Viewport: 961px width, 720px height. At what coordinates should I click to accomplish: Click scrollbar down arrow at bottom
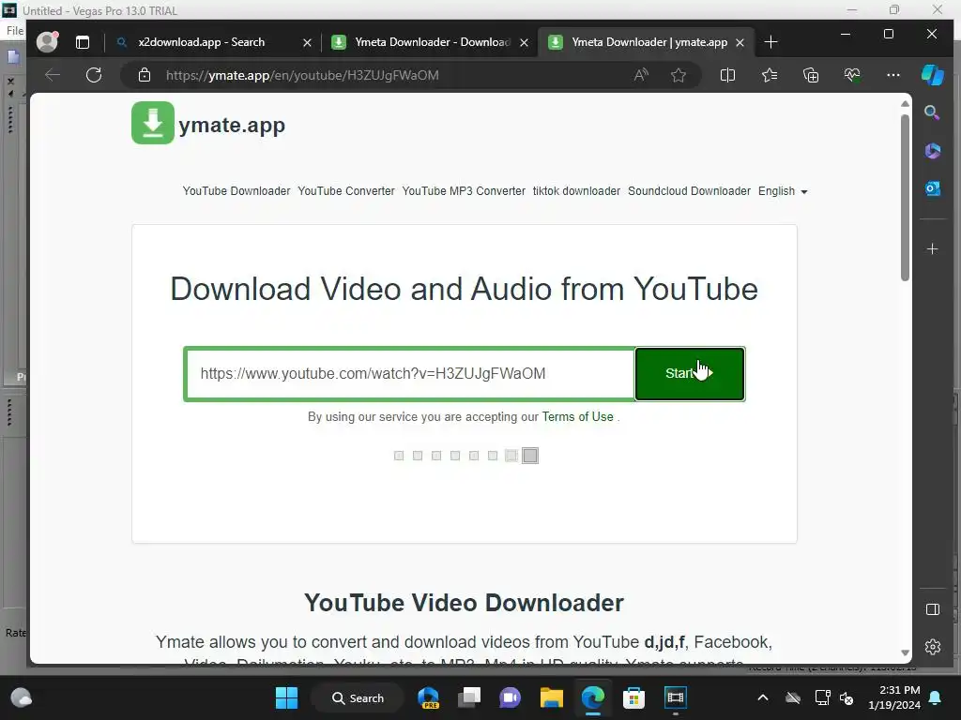coord(905,652)
